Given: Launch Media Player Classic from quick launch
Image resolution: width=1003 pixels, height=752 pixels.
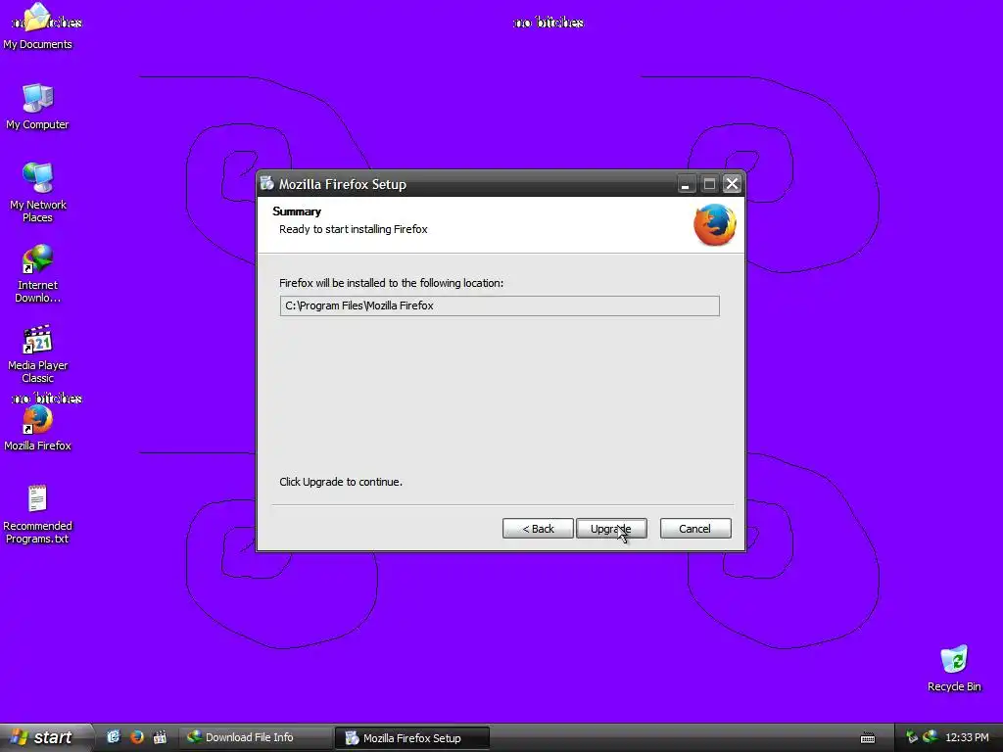Looking at the screenshot, I should (x=160, y=737).
